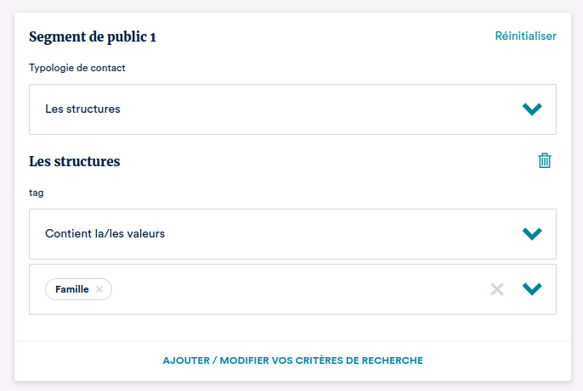Click the Typologie de contact label

click(x=77, y=68)
